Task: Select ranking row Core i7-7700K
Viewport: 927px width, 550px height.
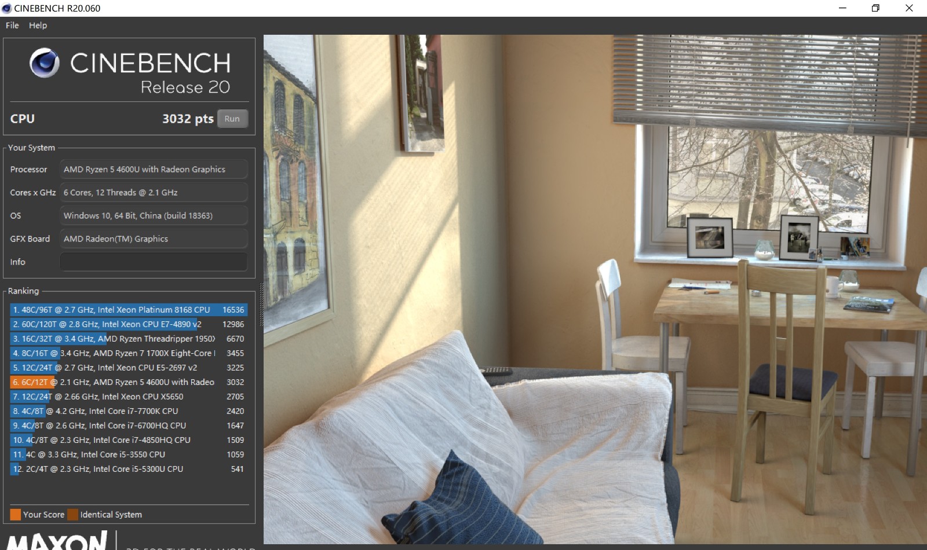Action: [x=129, y=411]
